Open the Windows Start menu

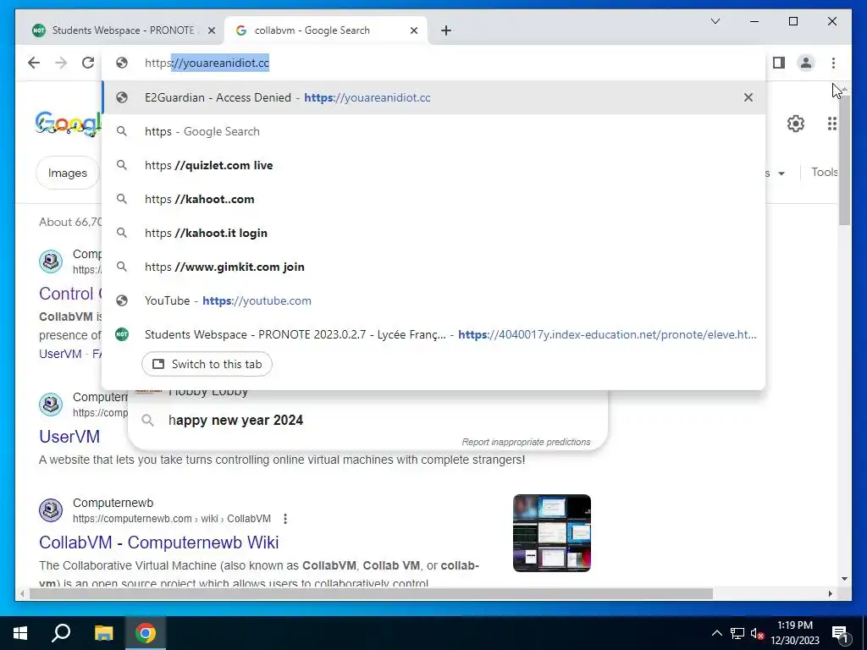tap(20, 633)
